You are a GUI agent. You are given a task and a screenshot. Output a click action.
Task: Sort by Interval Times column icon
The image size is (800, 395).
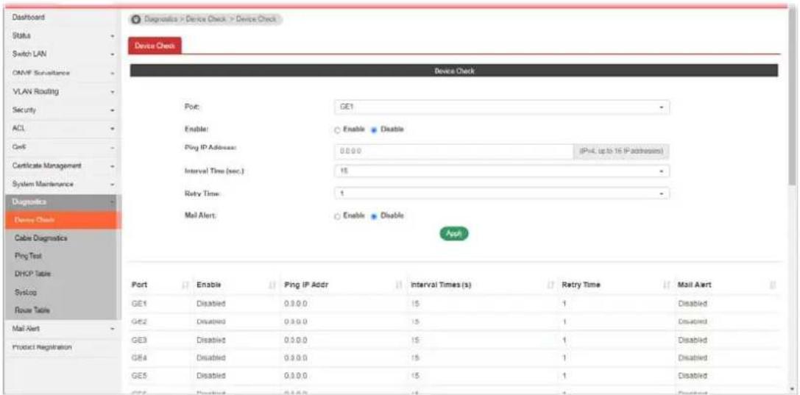point(551,285)
